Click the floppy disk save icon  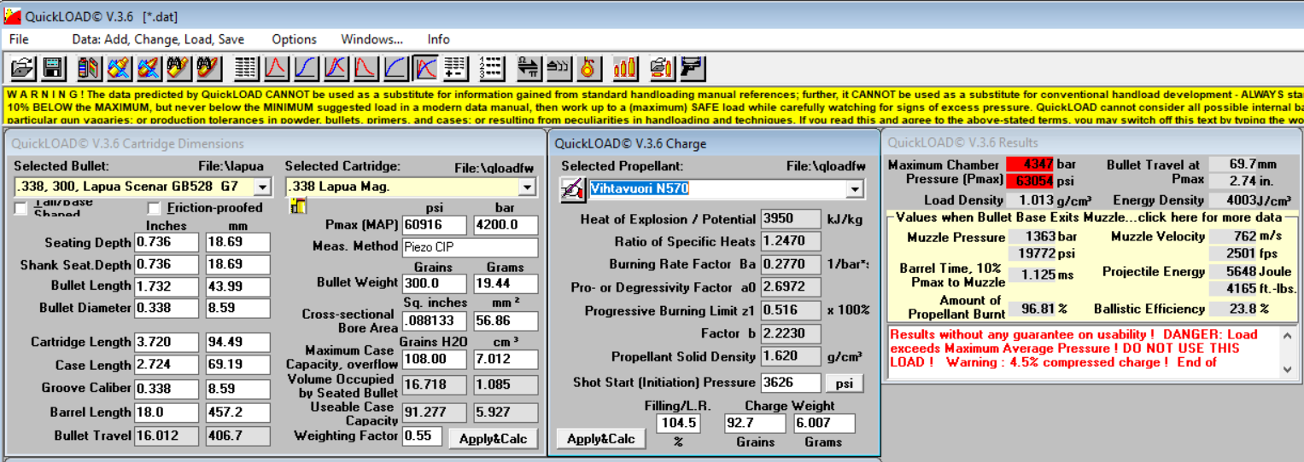(52, 67)
